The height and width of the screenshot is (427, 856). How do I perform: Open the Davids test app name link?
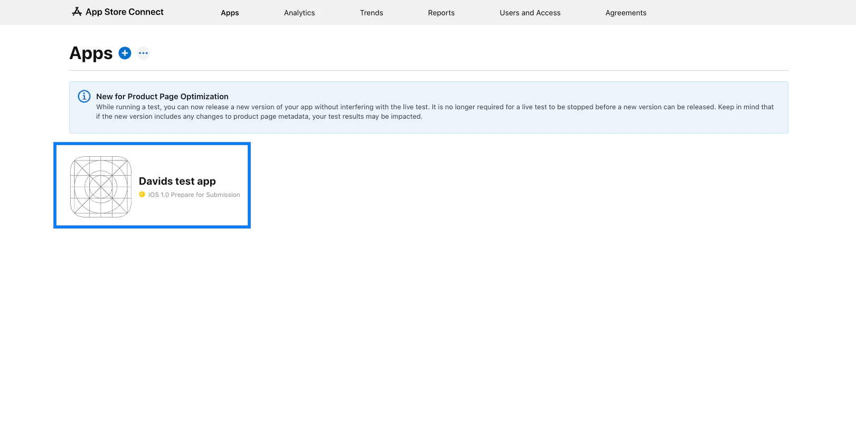177,181
